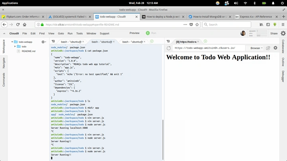Viewport: 287px width, 161px height.
Task: Open the Tools menu
Action: 79,33
